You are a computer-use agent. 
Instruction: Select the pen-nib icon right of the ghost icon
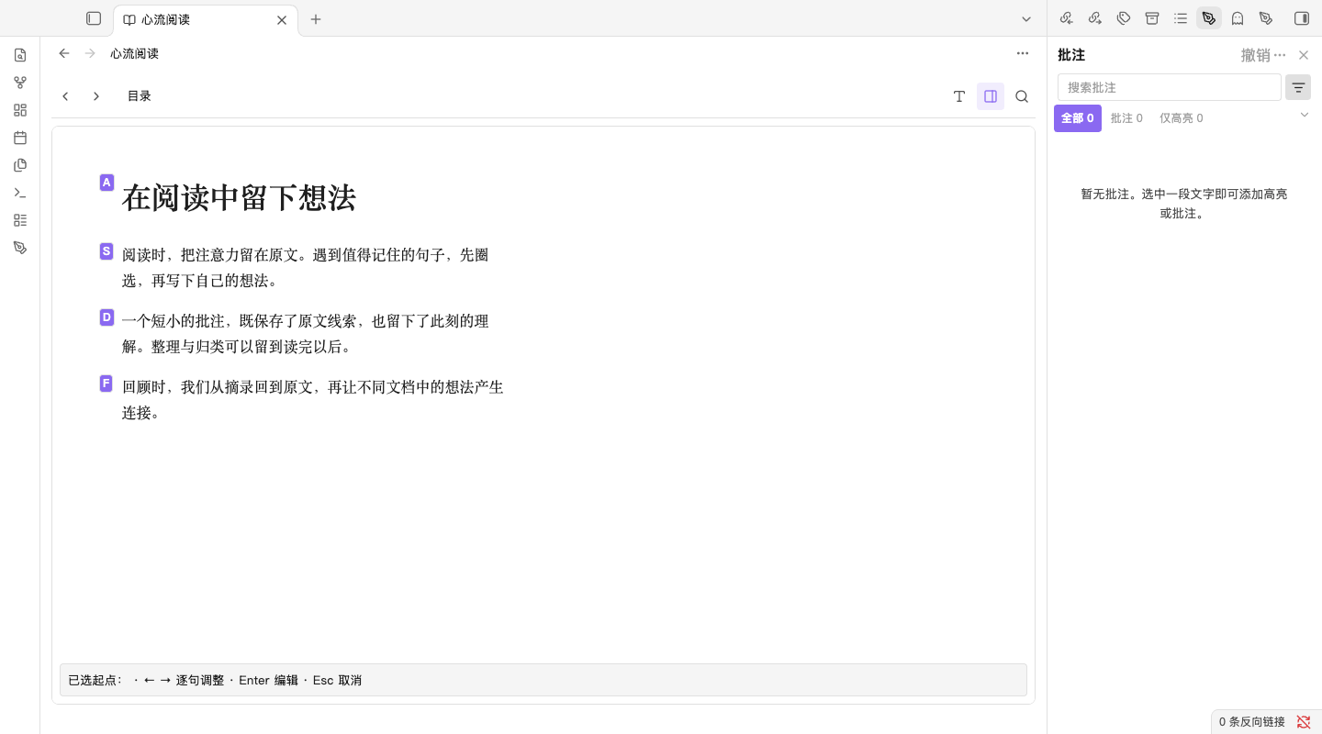(1266, 18)
